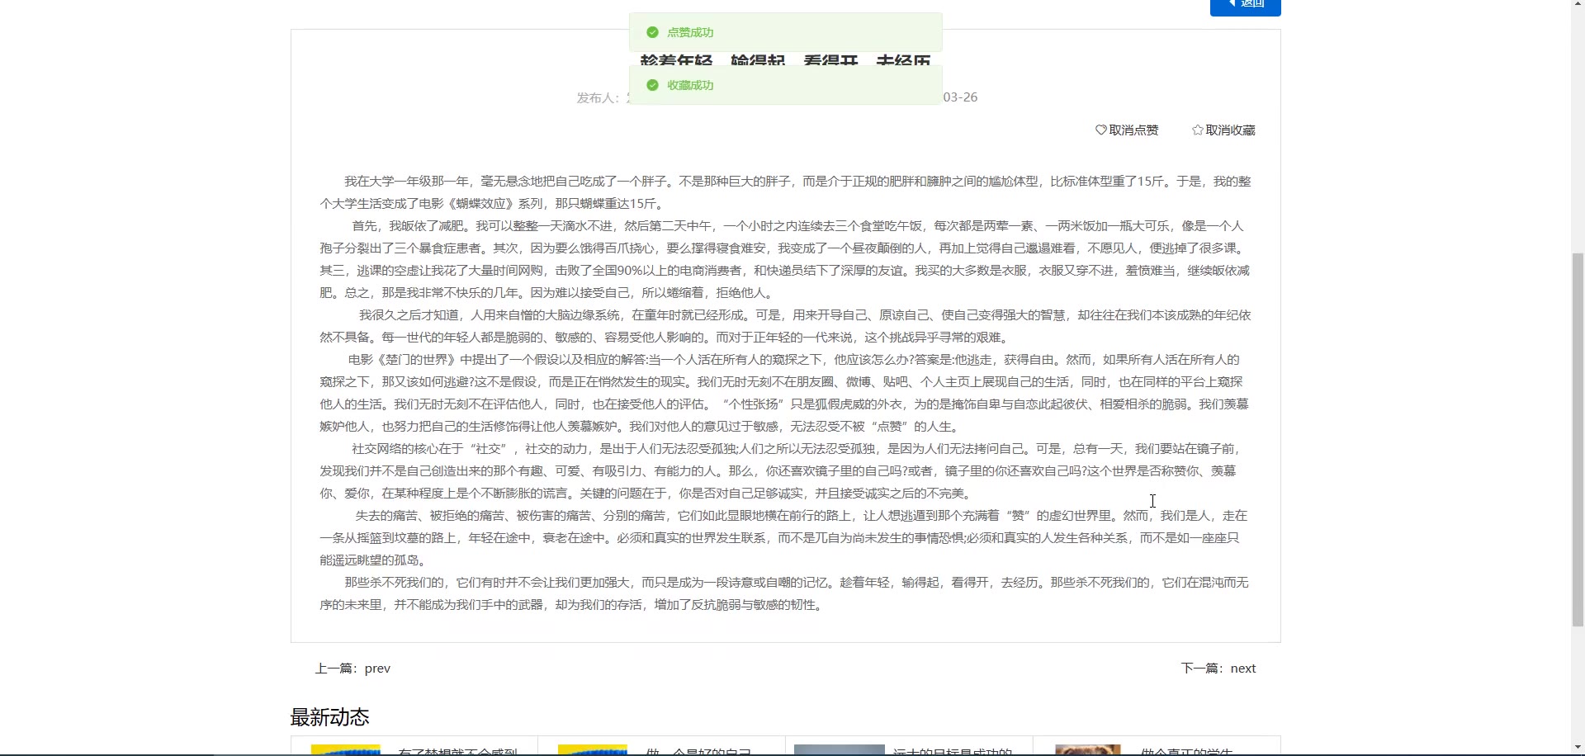The width and height of the screenshot is (1585, 756).
Task: Click the green check icon beside 点赞成功
Action: [x=652, y=32]
